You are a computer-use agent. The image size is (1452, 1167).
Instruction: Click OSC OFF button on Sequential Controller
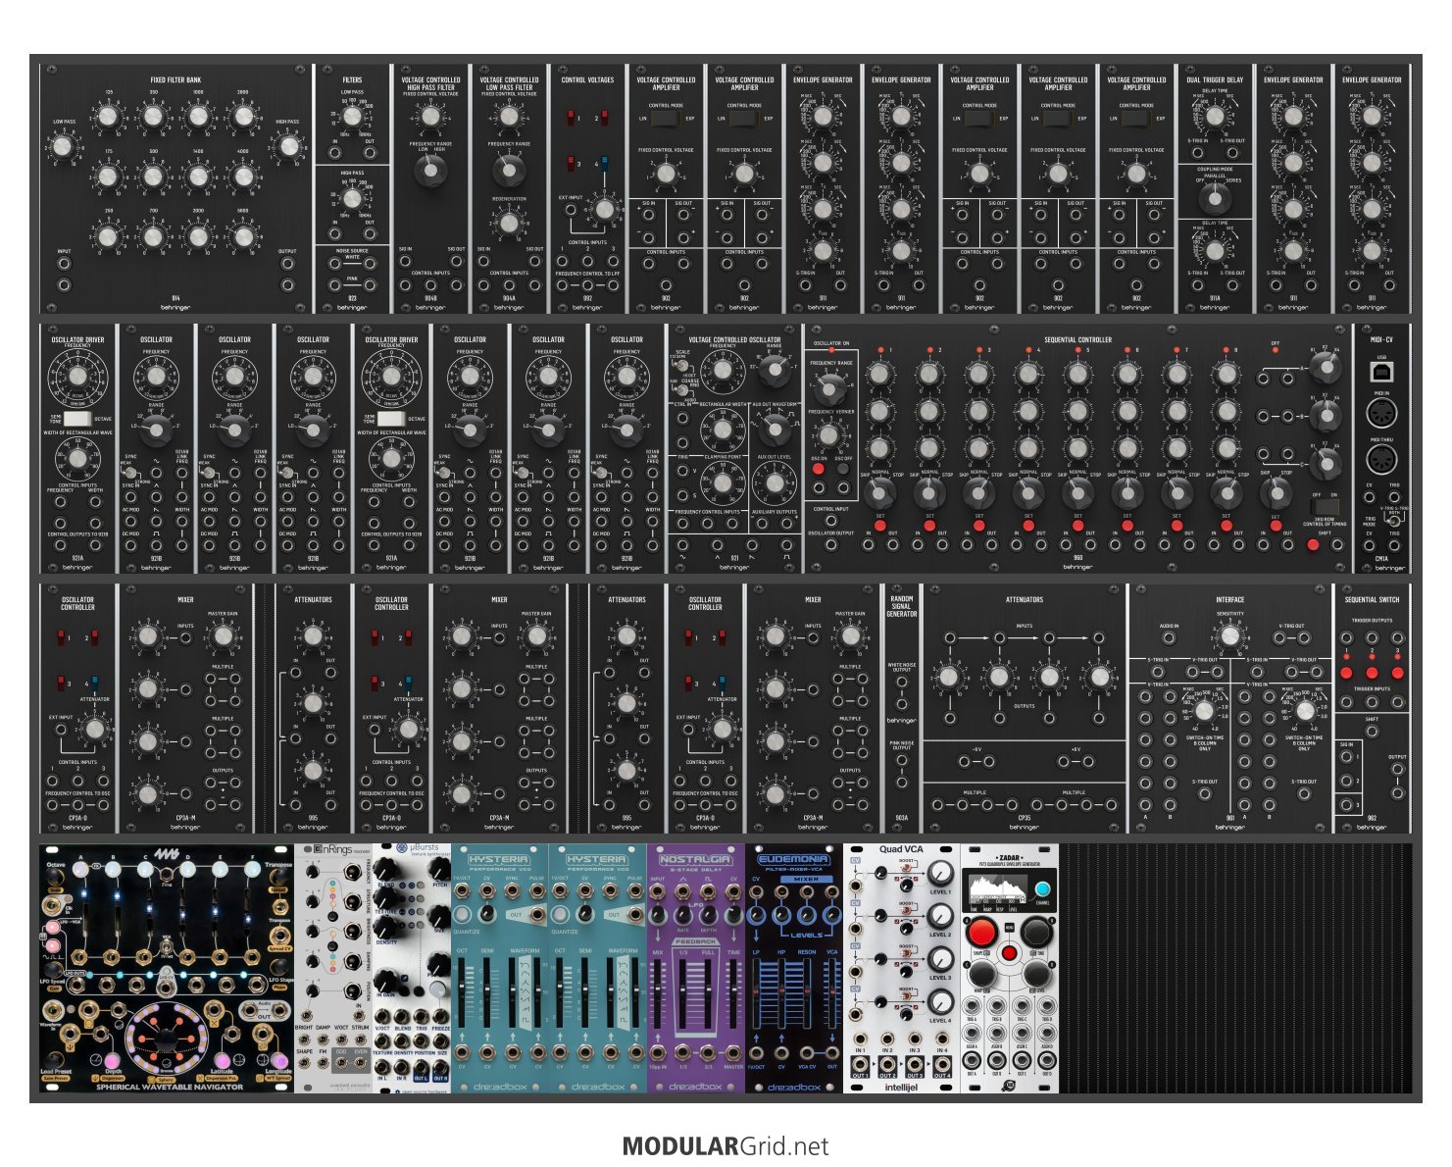pos(842,469)
